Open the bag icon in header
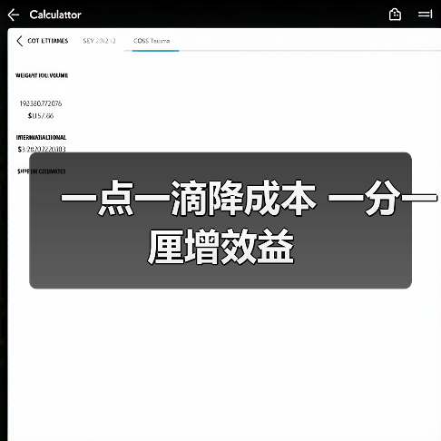 (395, 15)
